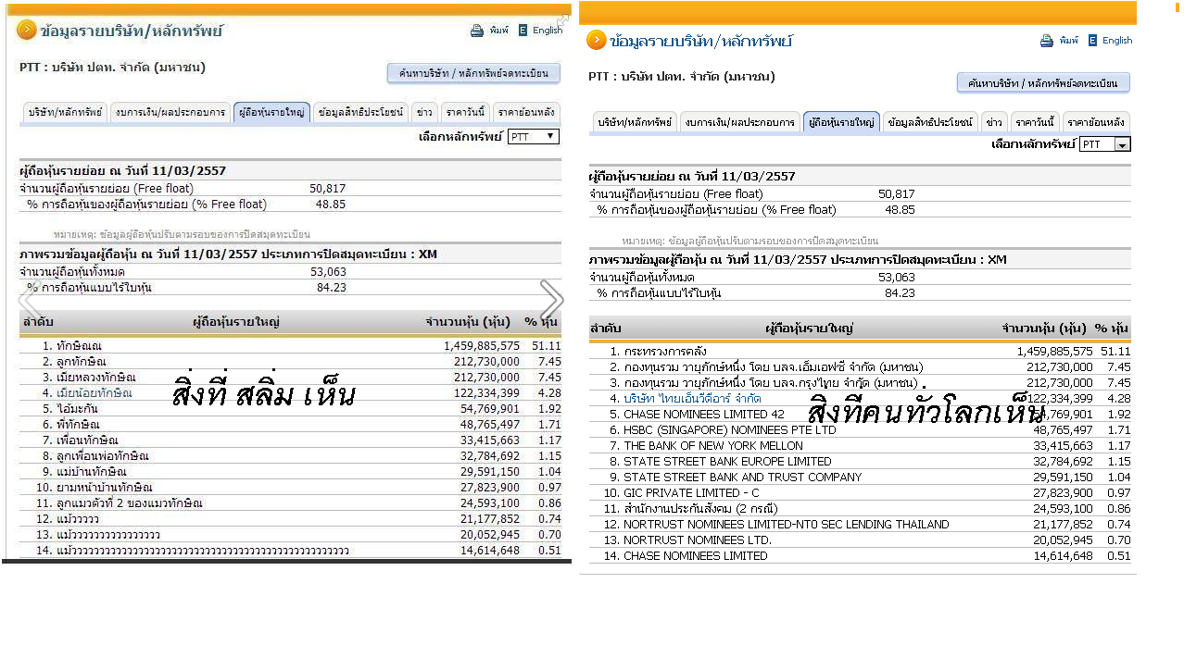Image resolution: width=1184 pixels, height=670 pixels.
Task: Go to next image with right chevron
Action: [551, 300]
